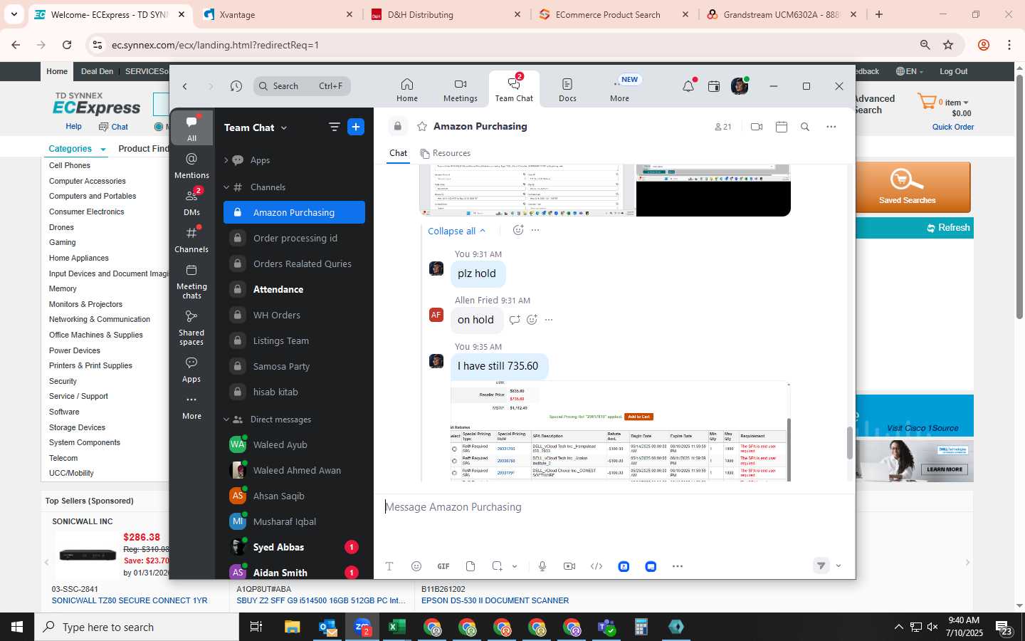This screenshot has height=641, width=1025.
Task: Open Quick Order link on ECExpress
Action: point(953,127)
